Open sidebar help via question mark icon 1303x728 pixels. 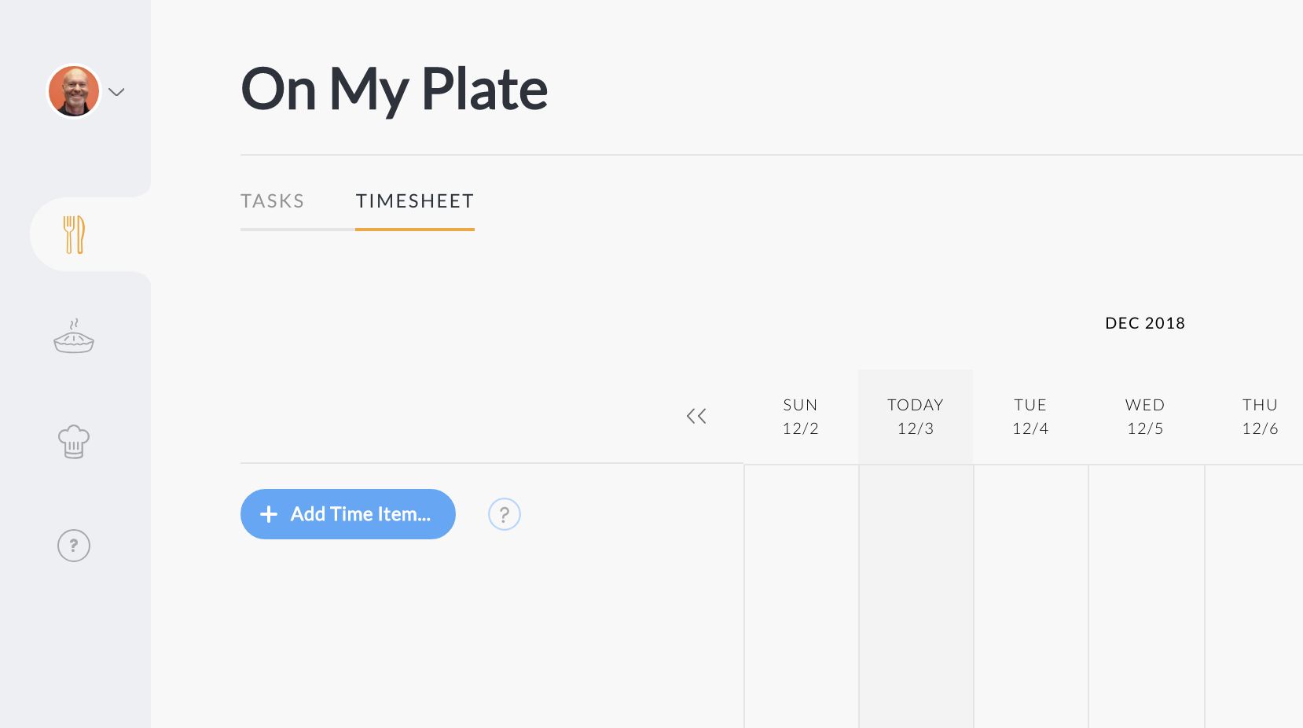point(73,545)
